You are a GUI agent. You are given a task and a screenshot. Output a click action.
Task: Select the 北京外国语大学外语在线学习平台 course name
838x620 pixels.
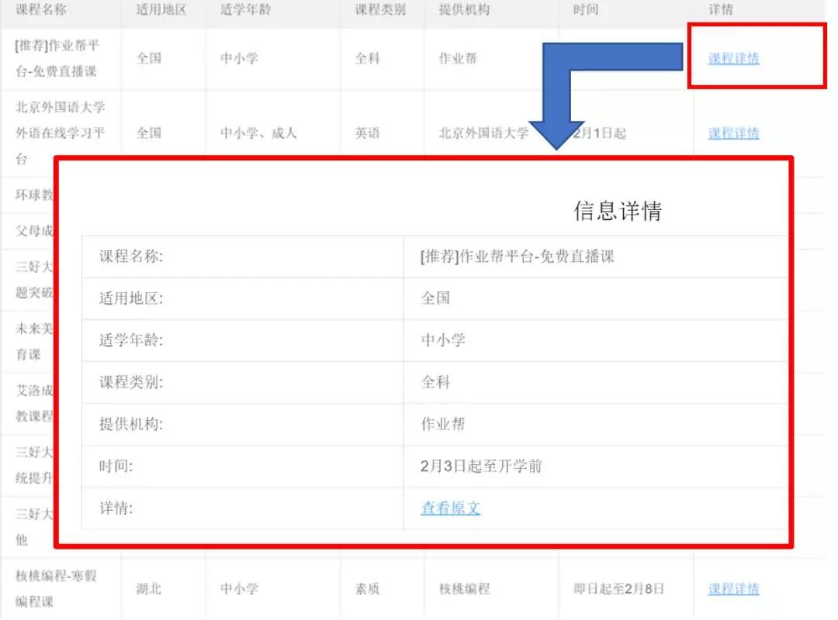[x=60, y=133]
